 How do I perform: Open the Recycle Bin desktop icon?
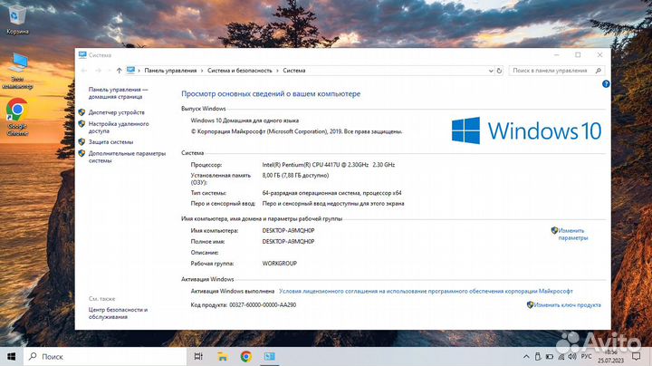17,19
